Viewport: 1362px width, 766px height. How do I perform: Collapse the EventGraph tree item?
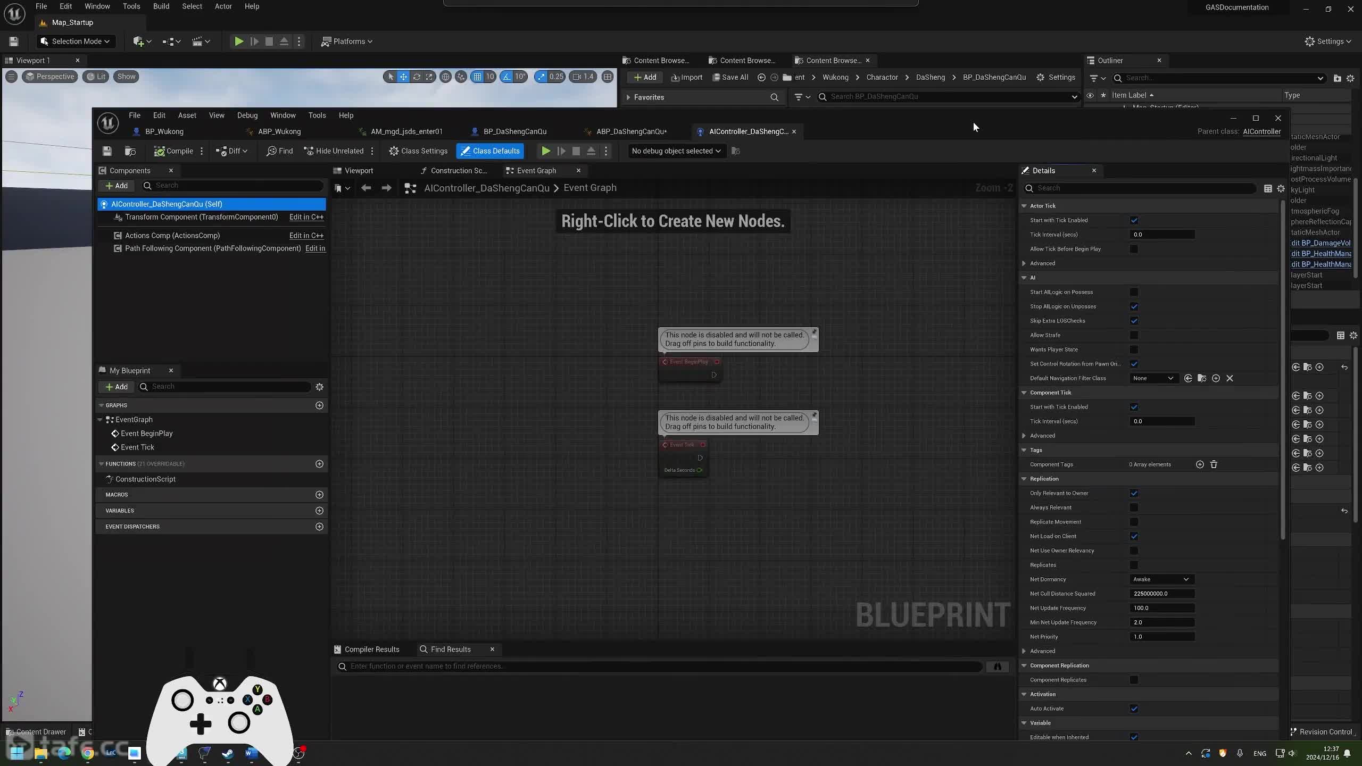(x=100, y=420)
